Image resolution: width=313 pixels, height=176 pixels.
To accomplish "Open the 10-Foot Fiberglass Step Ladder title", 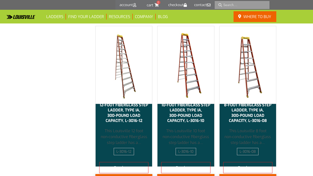I will (185, 113).
